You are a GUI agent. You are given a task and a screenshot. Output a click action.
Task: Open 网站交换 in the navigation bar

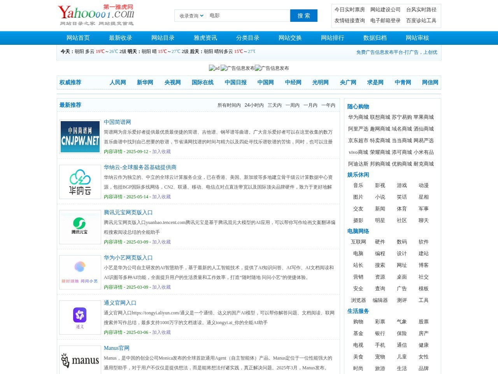tap(290, 38)
